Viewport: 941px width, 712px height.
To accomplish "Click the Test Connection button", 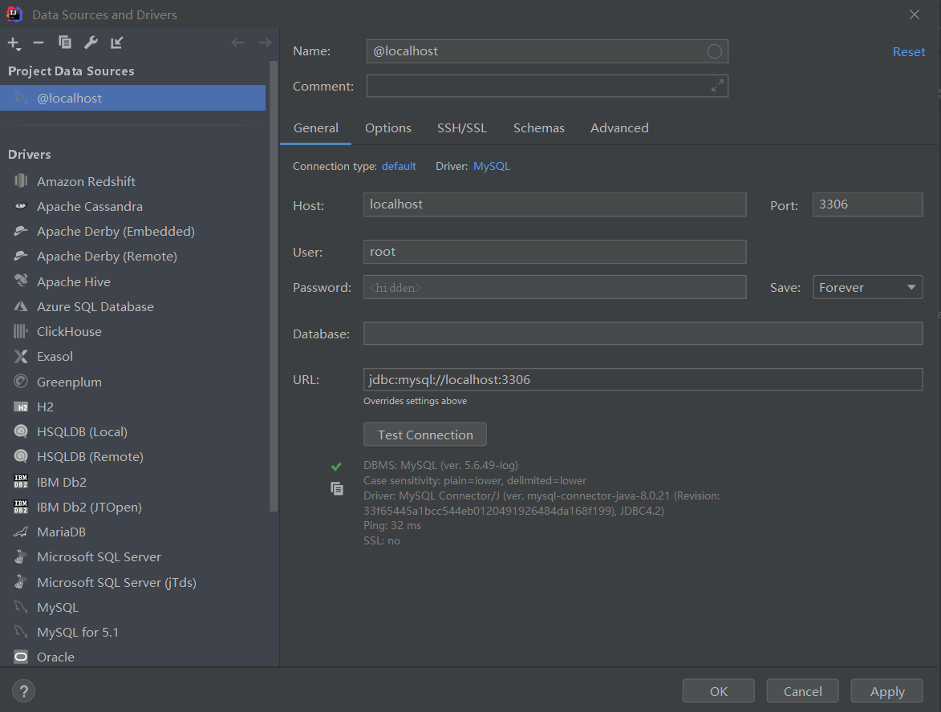I will 425,435.
